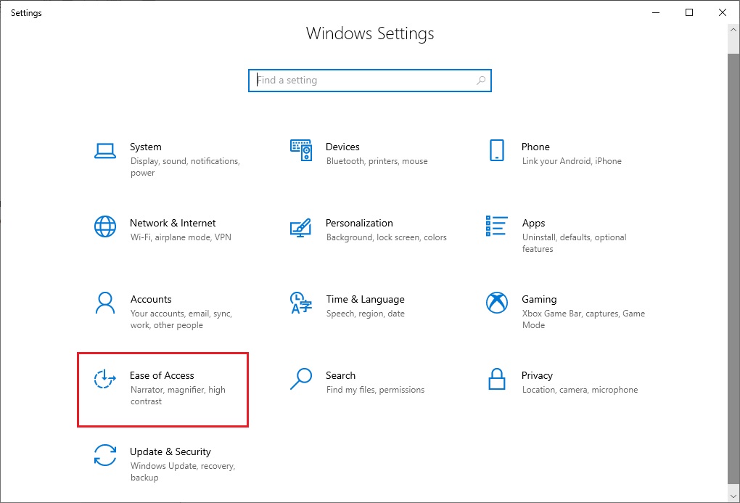Select the Time & Language icon
The width and height of the screenshot is (740, 503).
300,303
